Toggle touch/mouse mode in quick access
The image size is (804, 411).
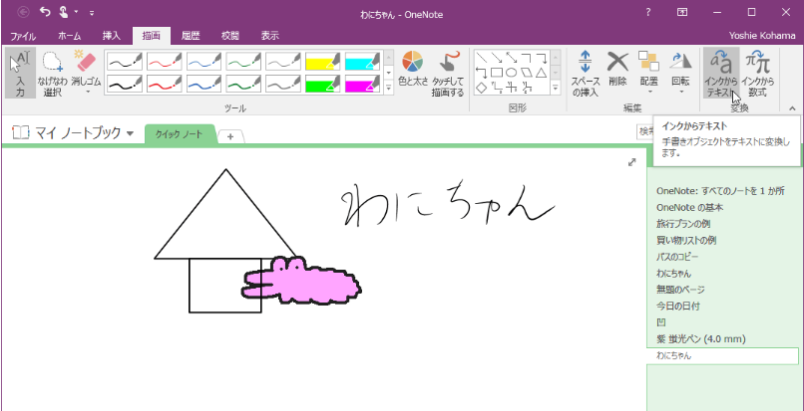(64, 12)
